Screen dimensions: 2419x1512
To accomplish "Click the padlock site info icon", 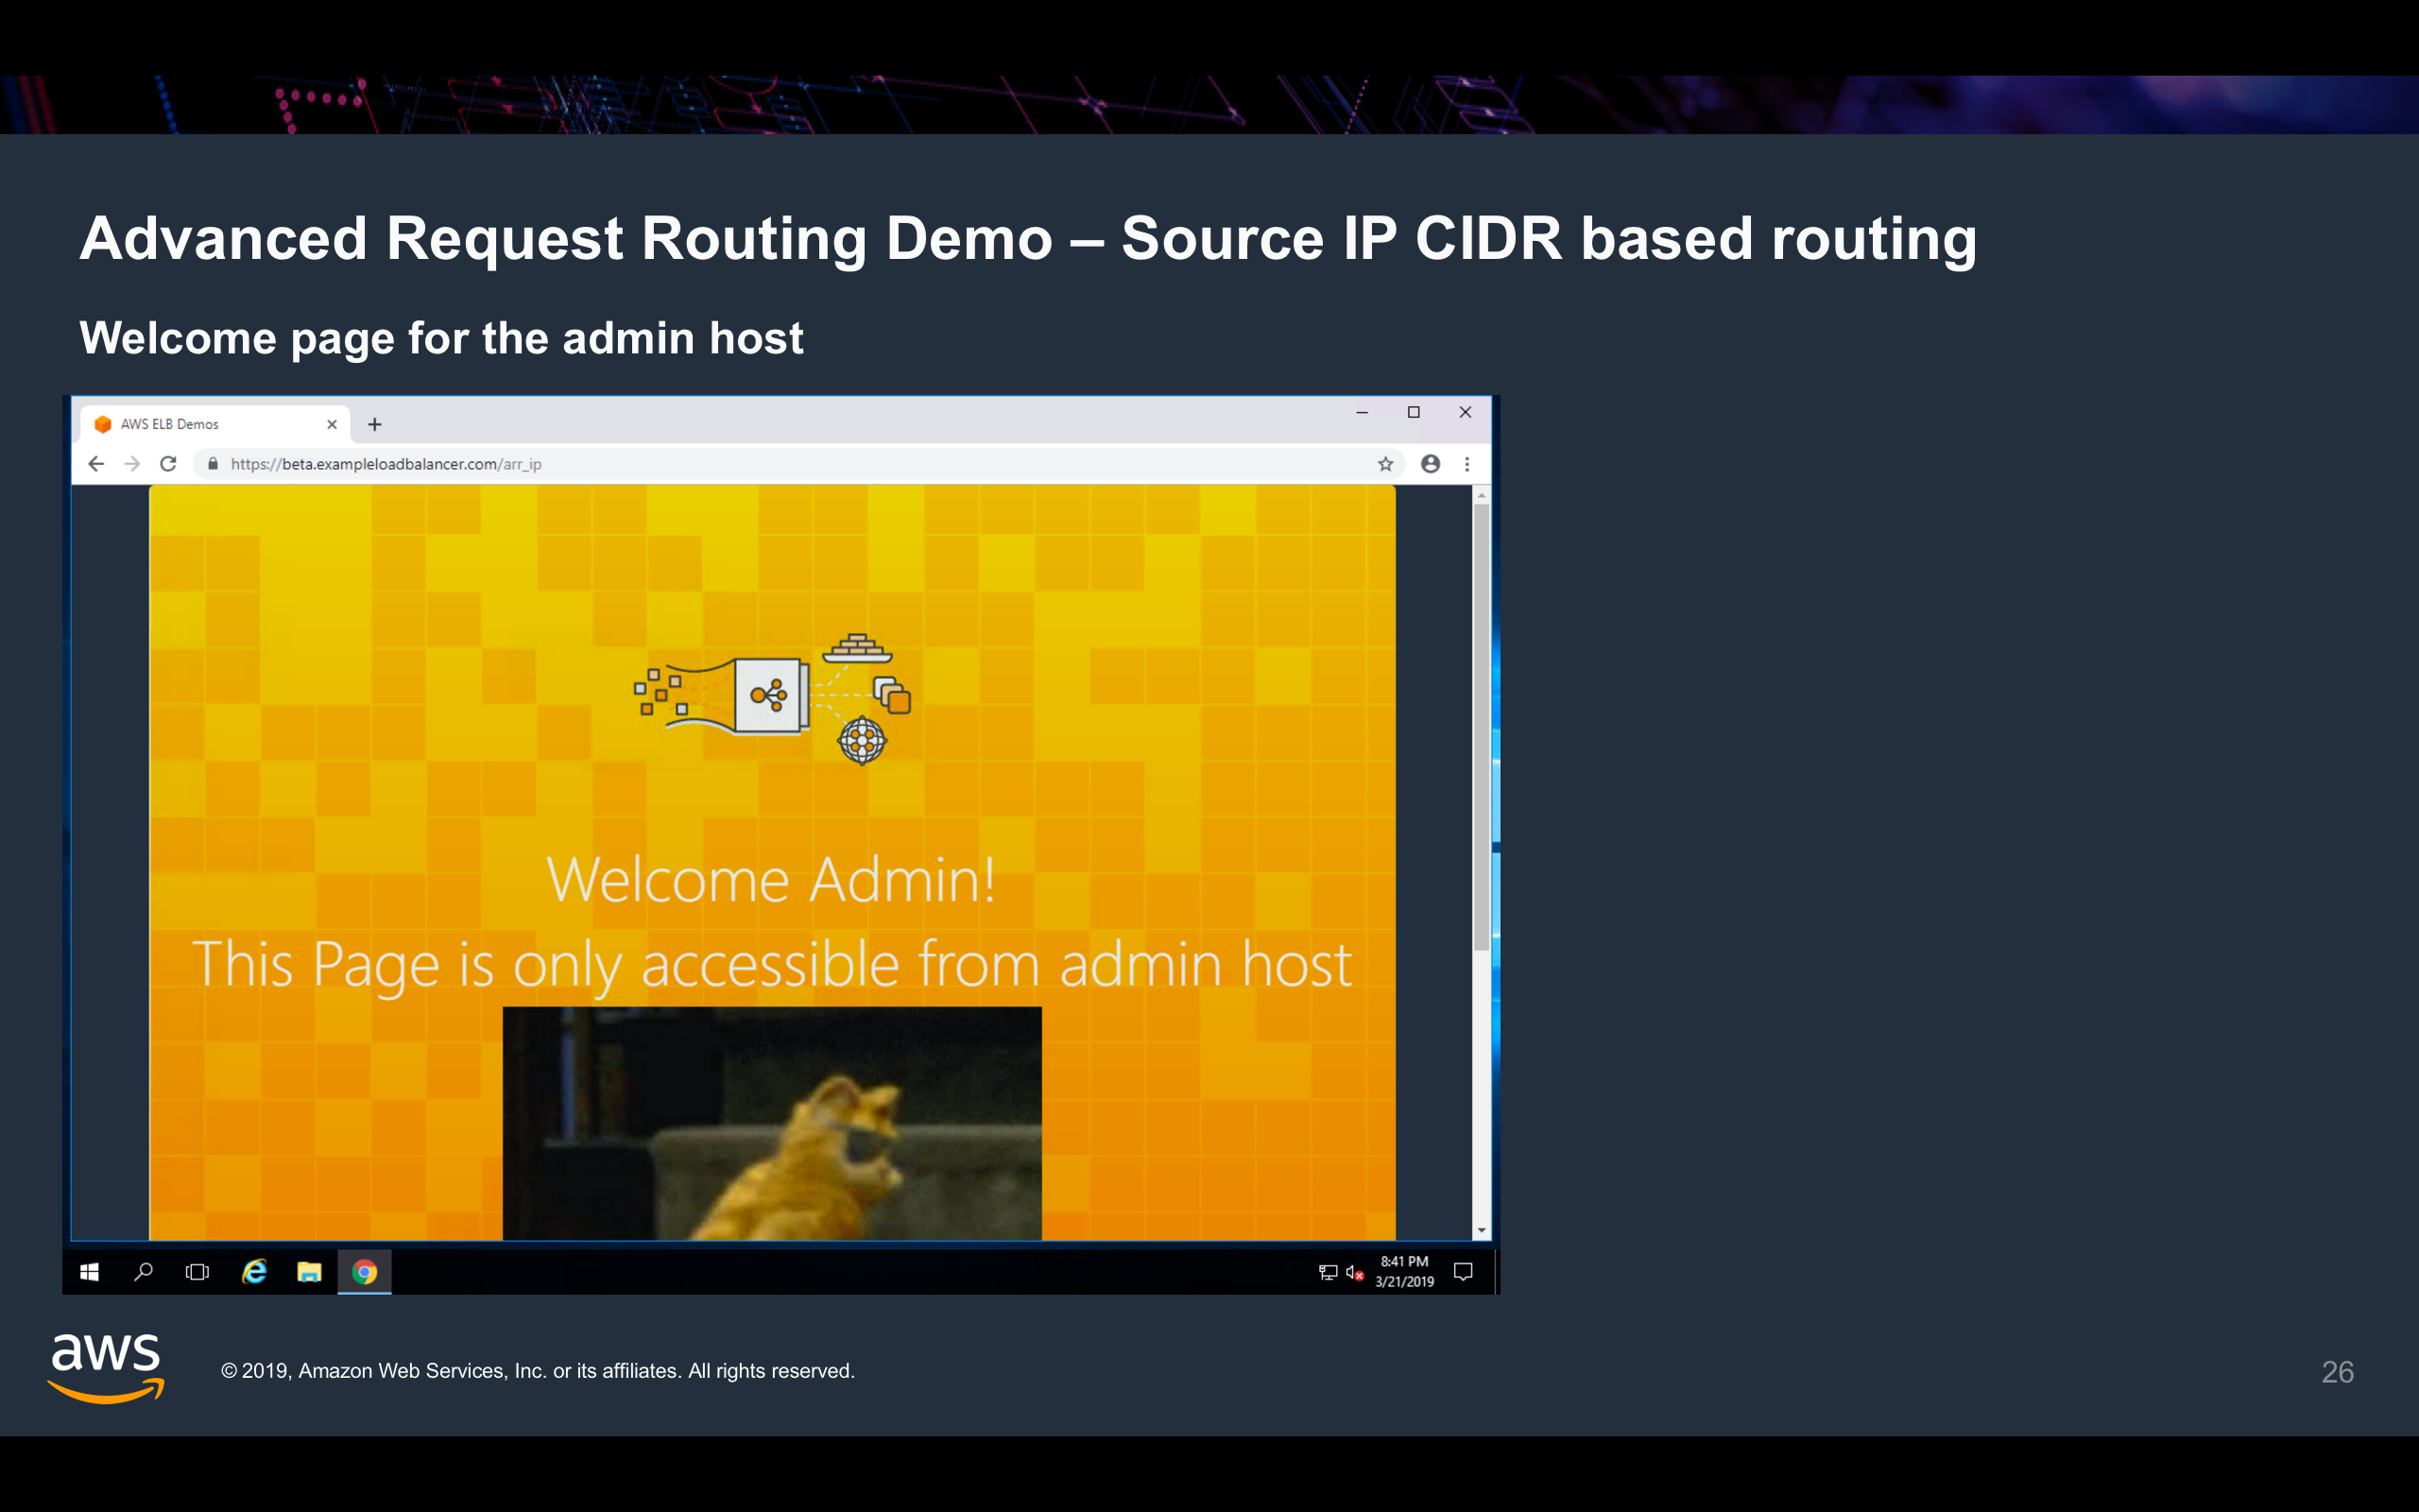I will coord(213,464).
